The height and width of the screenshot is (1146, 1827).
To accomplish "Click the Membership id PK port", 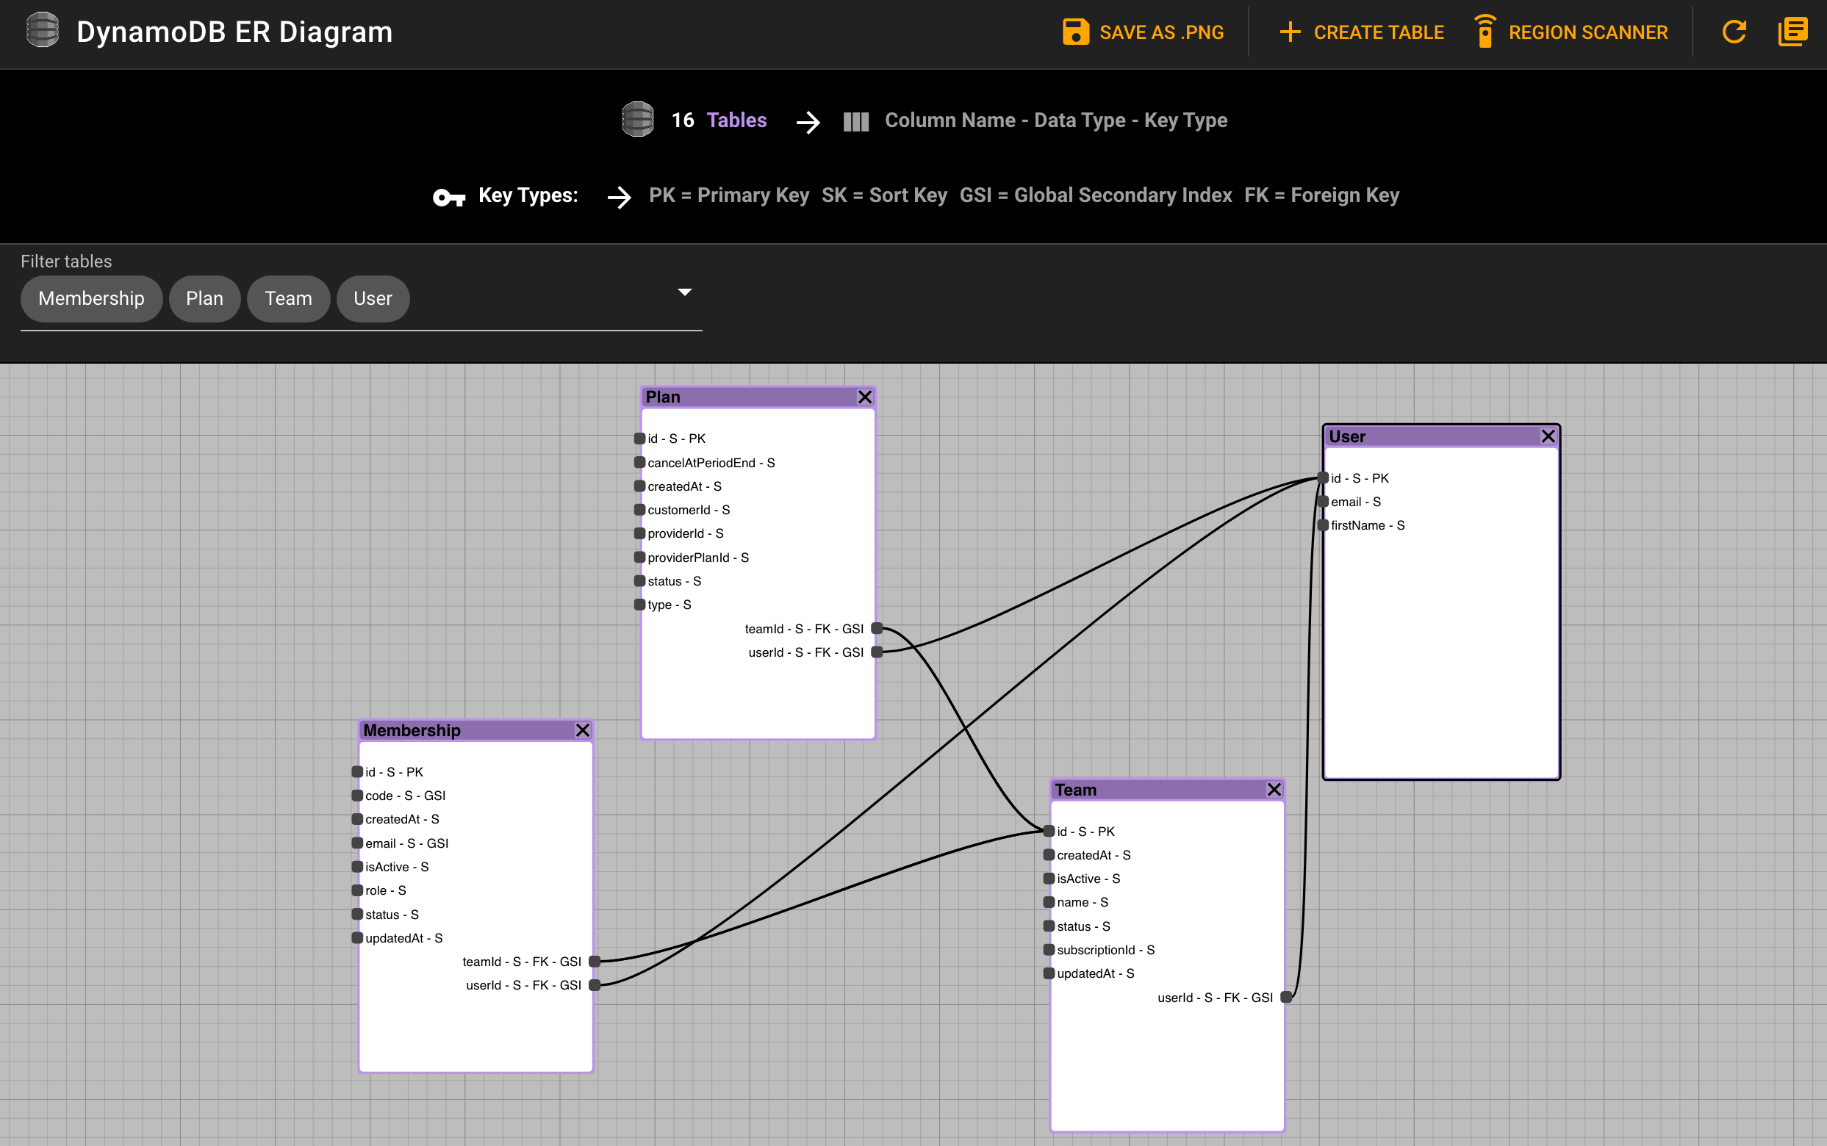I will [x=357, y=771].
